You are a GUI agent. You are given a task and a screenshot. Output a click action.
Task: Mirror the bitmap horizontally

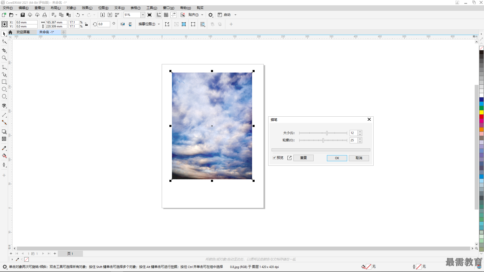pos(123,24)
